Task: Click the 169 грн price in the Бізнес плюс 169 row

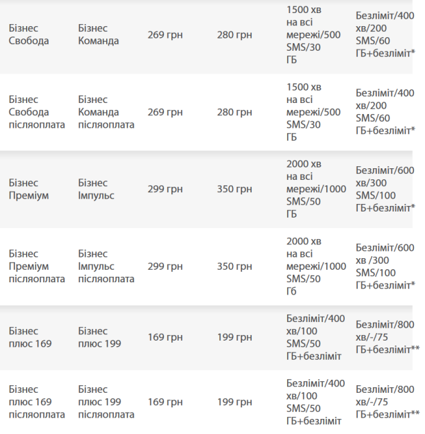Action: click(165, 337)
